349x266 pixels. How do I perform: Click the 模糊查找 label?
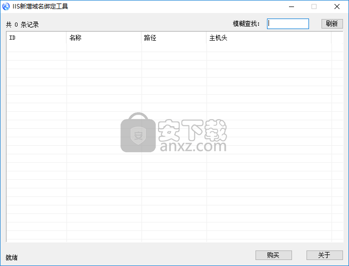(x=246, y=24)
